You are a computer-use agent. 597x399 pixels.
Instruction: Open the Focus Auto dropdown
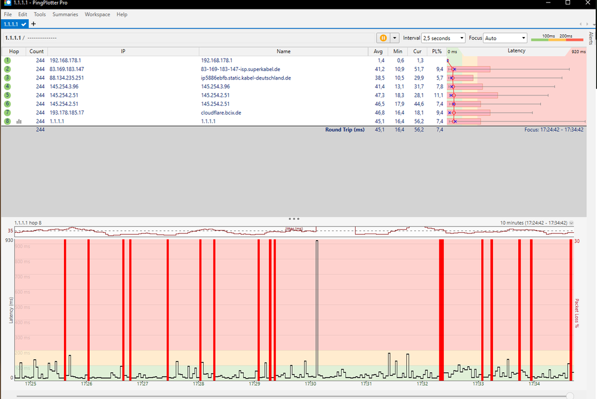tap(505, 38)
